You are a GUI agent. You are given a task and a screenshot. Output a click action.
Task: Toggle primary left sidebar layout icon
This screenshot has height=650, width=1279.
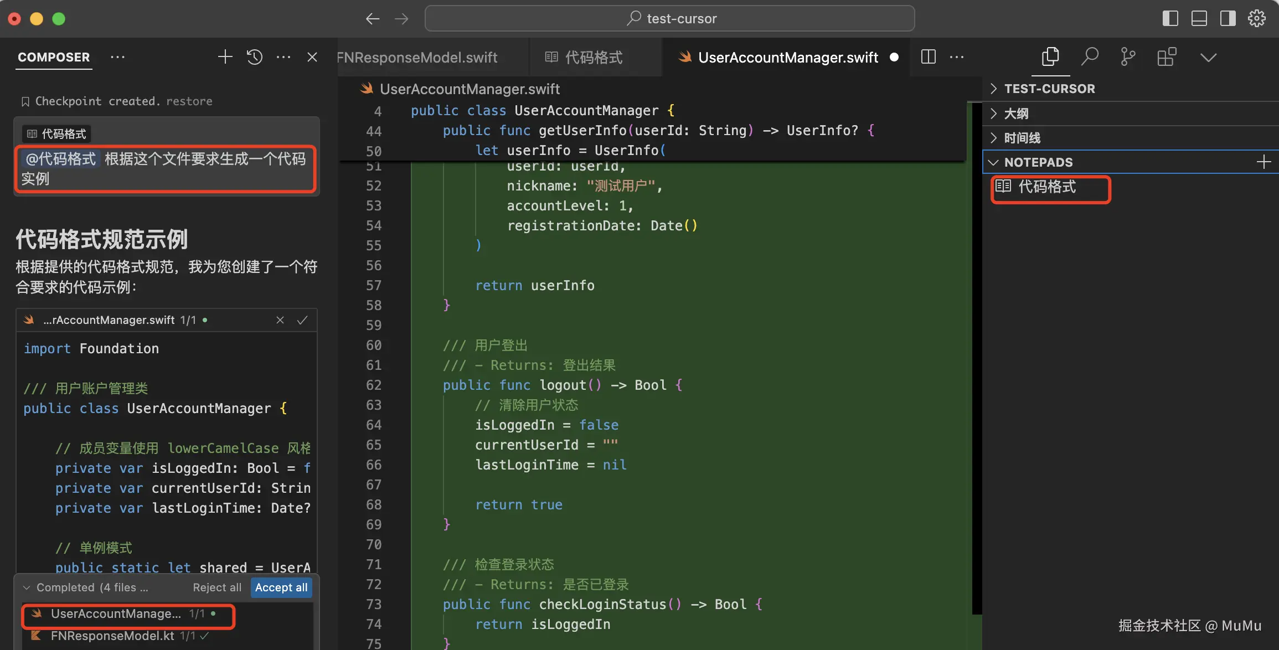(1170, 18)
